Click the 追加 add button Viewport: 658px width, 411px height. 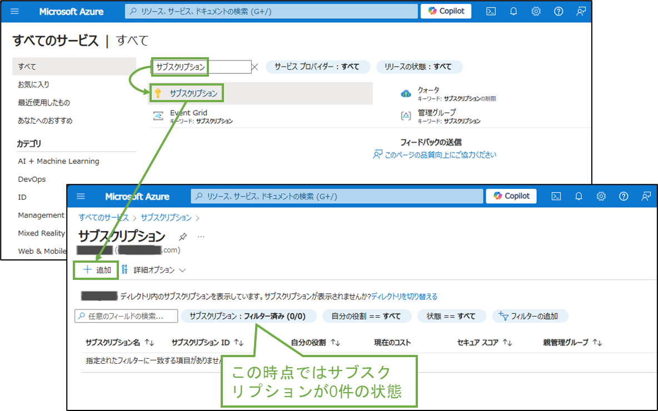click(x=97, y=270)
